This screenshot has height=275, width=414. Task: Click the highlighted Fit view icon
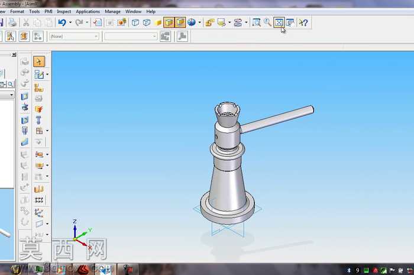click(x=279, y=22)
